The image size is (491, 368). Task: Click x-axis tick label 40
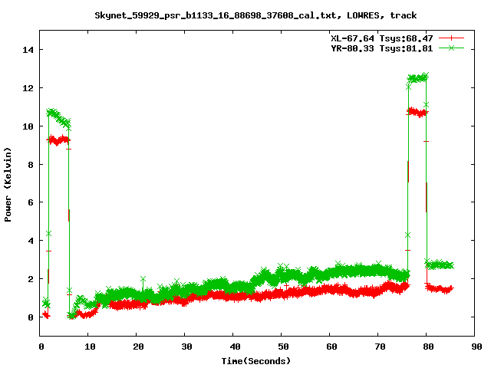[x=235, y=347]
